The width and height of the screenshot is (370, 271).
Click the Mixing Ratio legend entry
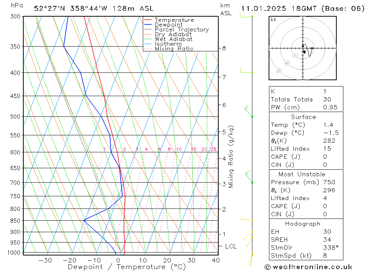tap(169, 49)
